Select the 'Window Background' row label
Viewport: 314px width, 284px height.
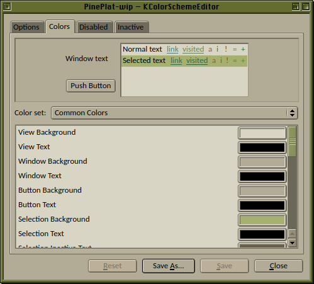click(x=53, y=161)
